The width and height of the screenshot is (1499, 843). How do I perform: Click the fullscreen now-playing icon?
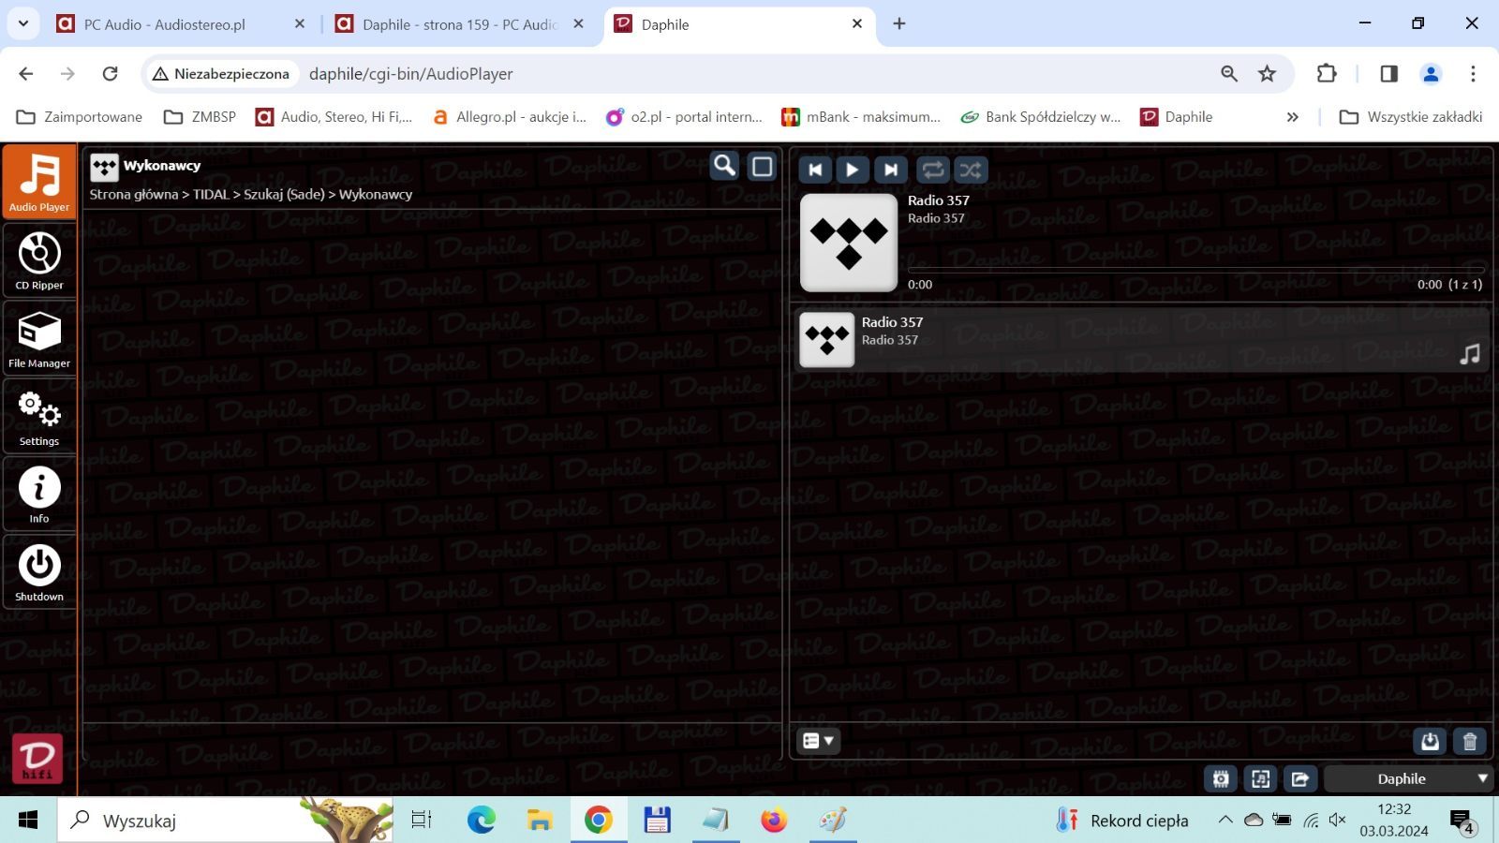(x=1260, y=778)
